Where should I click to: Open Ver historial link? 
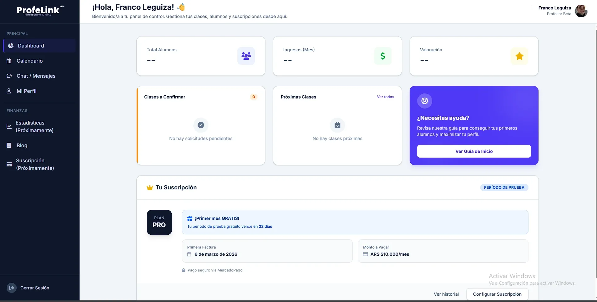pyautogui.click(x=446, y=294)
